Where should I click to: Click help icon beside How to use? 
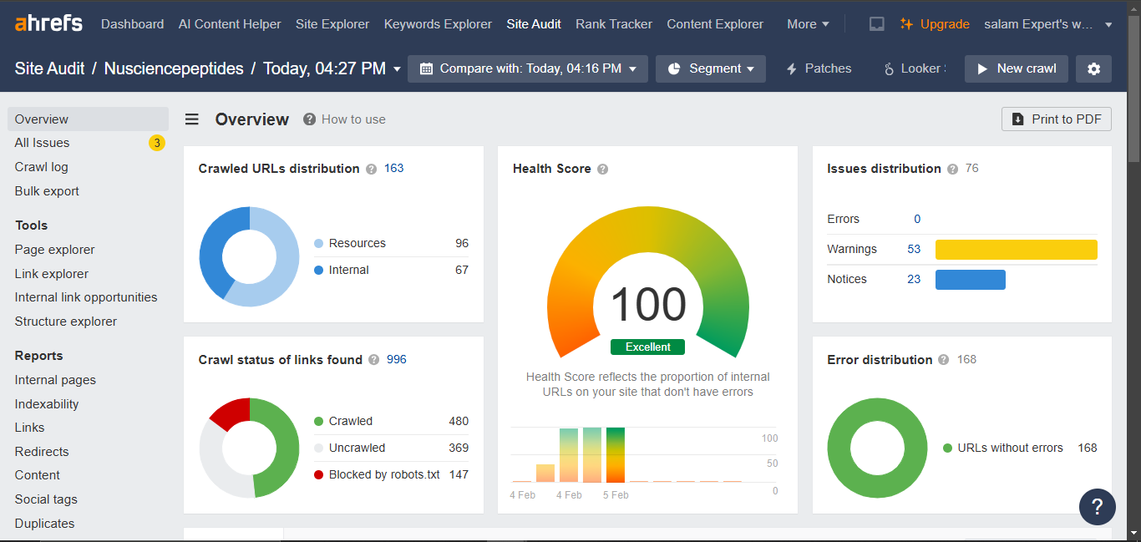pyautogui.click(x=310, y=119)
